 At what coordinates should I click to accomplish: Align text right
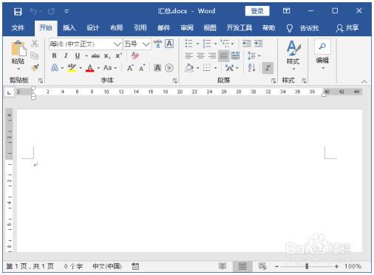tap(212, 55)
